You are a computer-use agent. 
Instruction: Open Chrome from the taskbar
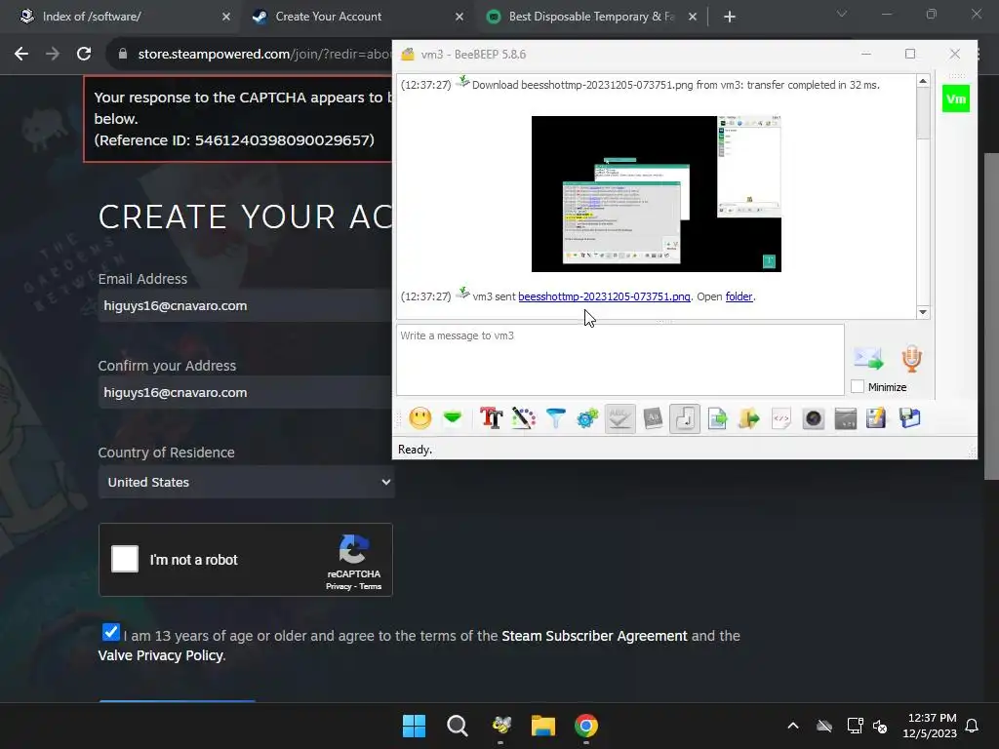point(586,726)
